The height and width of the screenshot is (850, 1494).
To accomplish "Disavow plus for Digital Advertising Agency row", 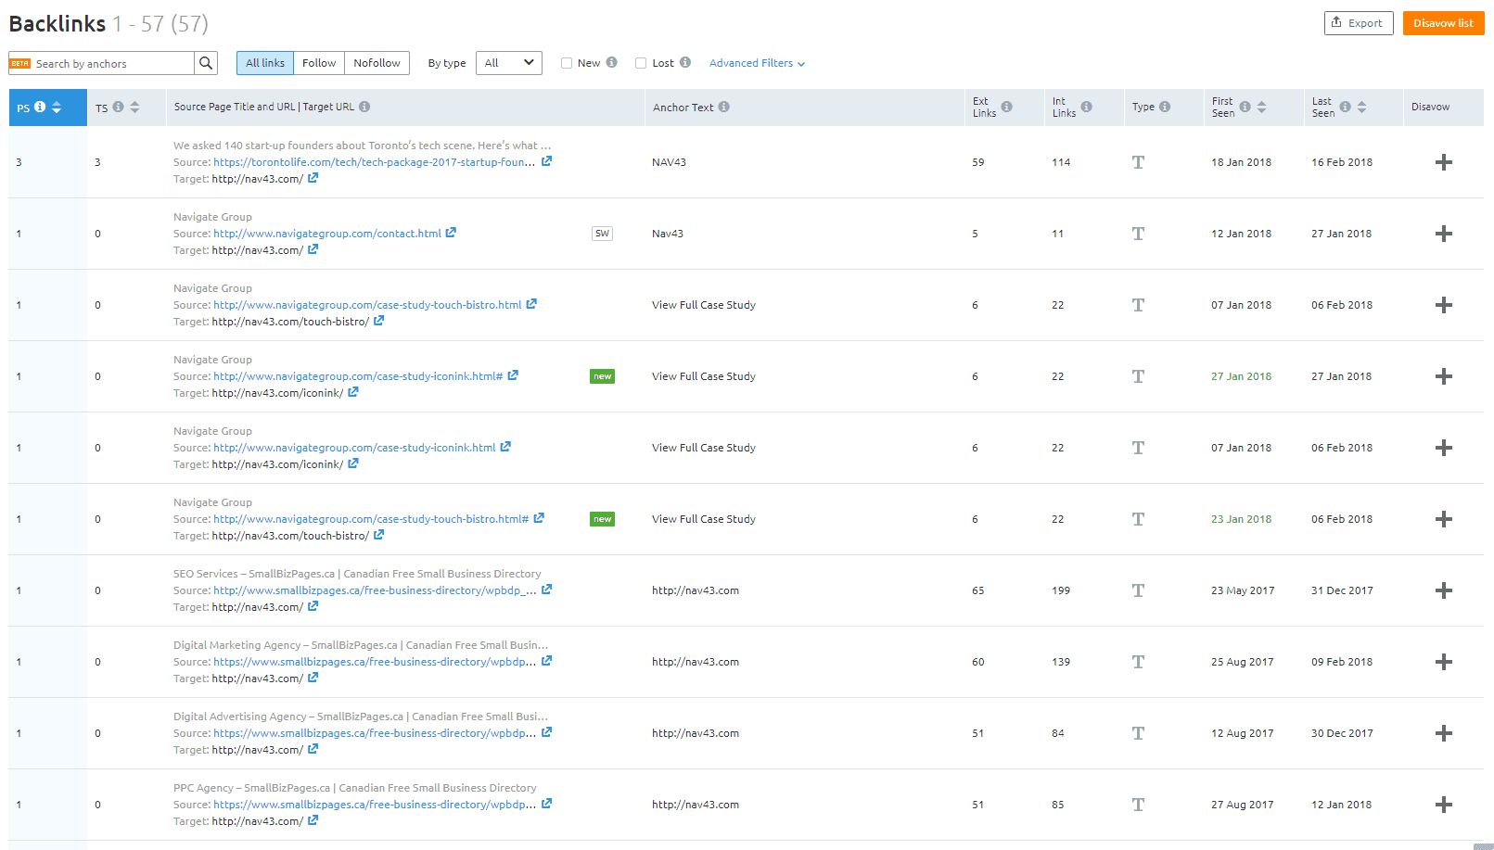I will pos(1443,733).
